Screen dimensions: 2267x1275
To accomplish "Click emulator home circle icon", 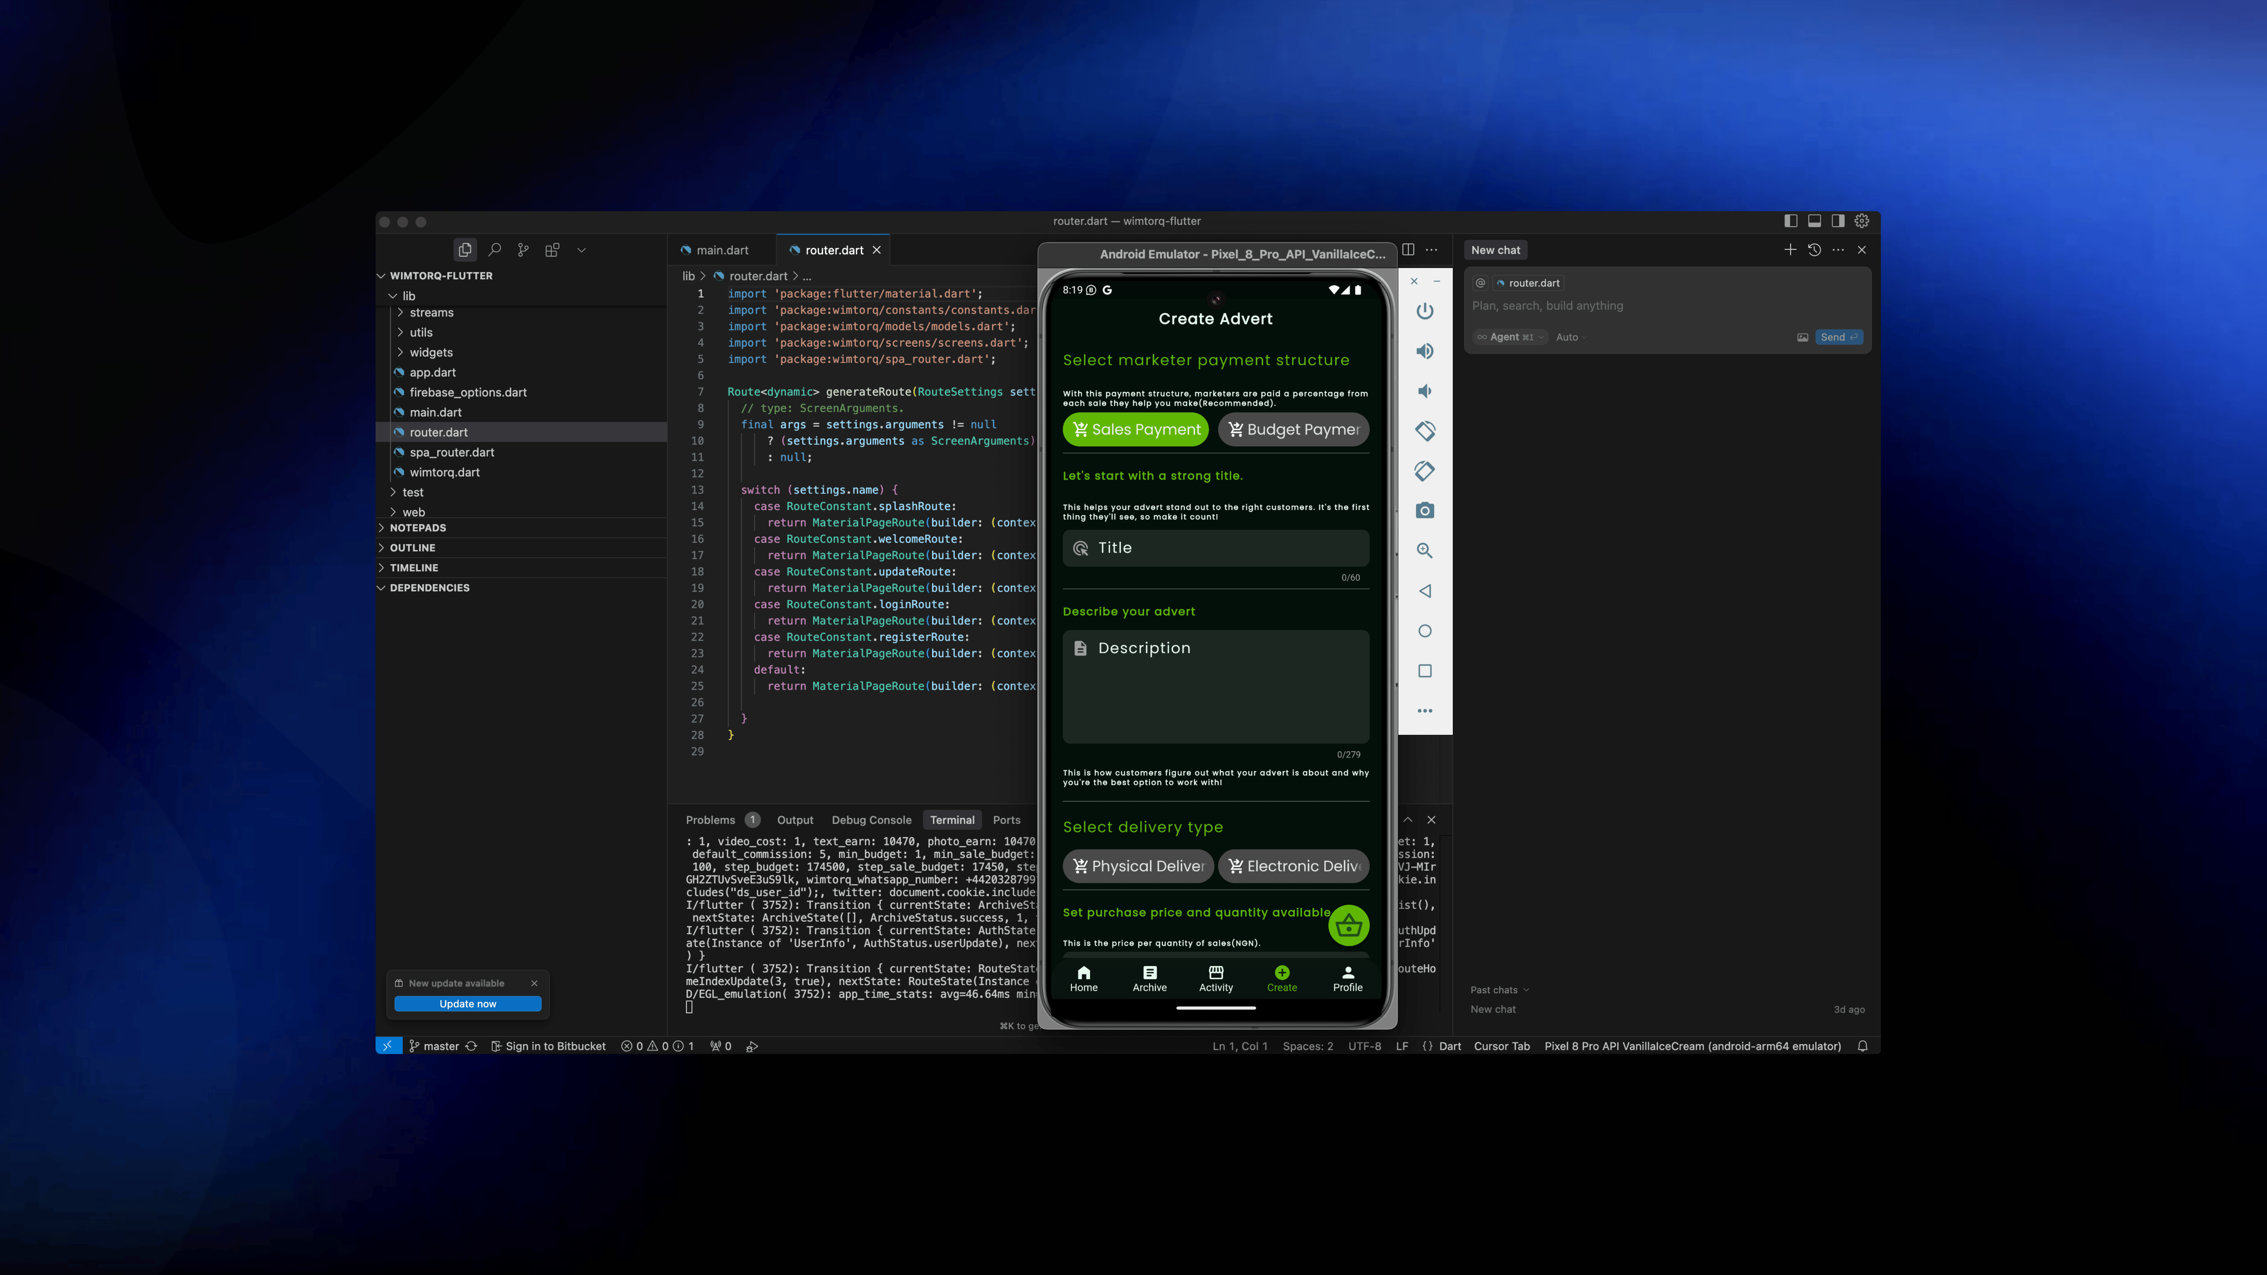I will tap(1425, 631).
